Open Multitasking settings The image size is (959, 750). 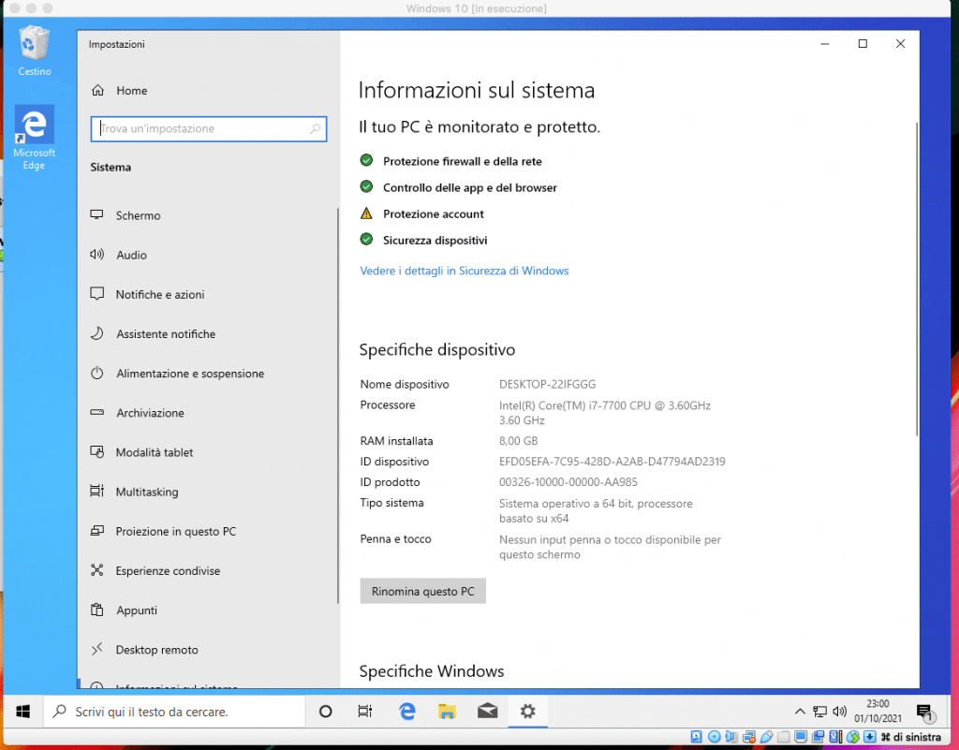pyautogui.click(x=134, y=492)
